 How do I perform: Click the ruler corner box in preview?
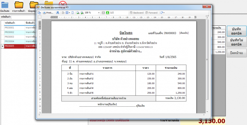point(40,17)
